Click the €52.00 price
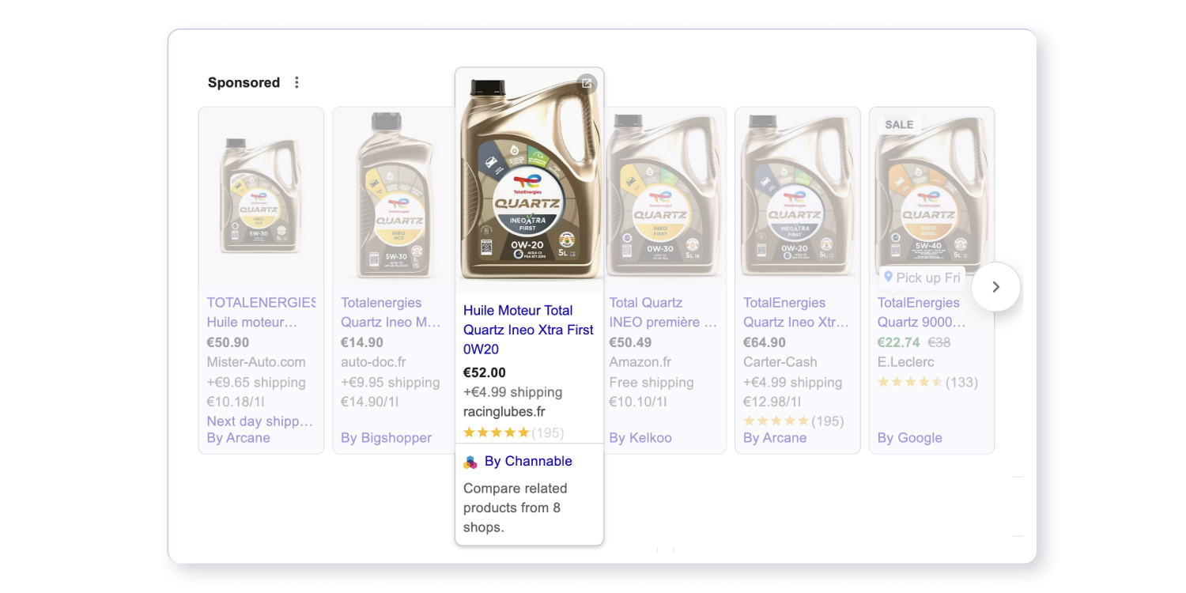The image size is (1186, 593). (485, 372)
